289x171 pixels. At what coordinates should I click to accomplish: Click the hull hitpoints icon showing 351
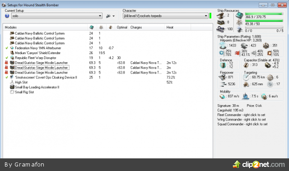(x=266, y=46)
